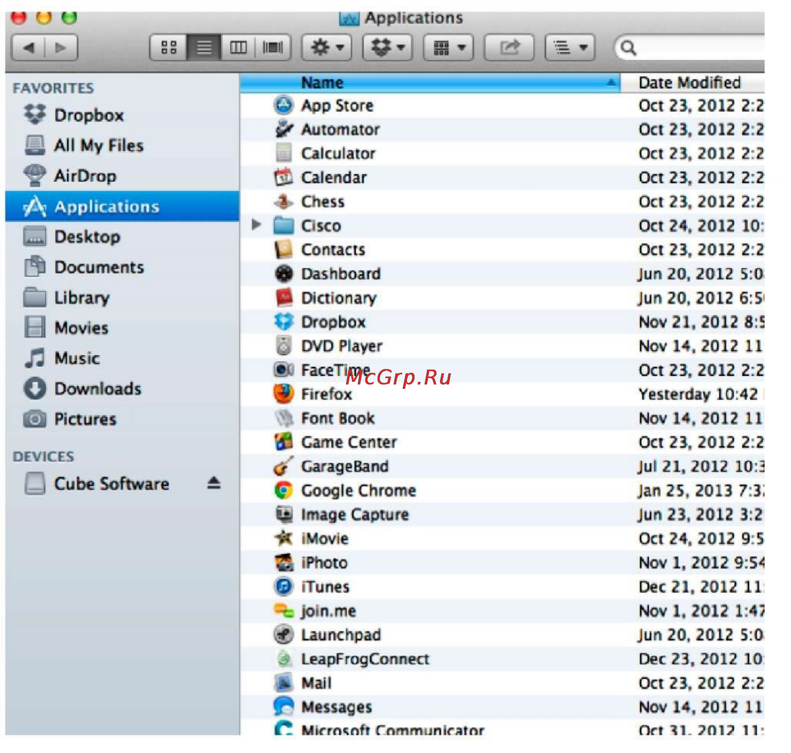This screenshot has width=791, height=753.
Task: Go back with the left arrow button
Action: pyautogui.click(x=29, y=48)
